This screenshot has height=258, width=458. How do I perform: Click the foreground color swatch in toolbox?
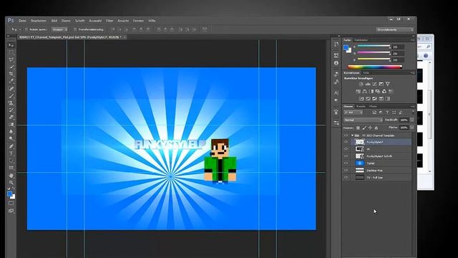tap(9, 194)
